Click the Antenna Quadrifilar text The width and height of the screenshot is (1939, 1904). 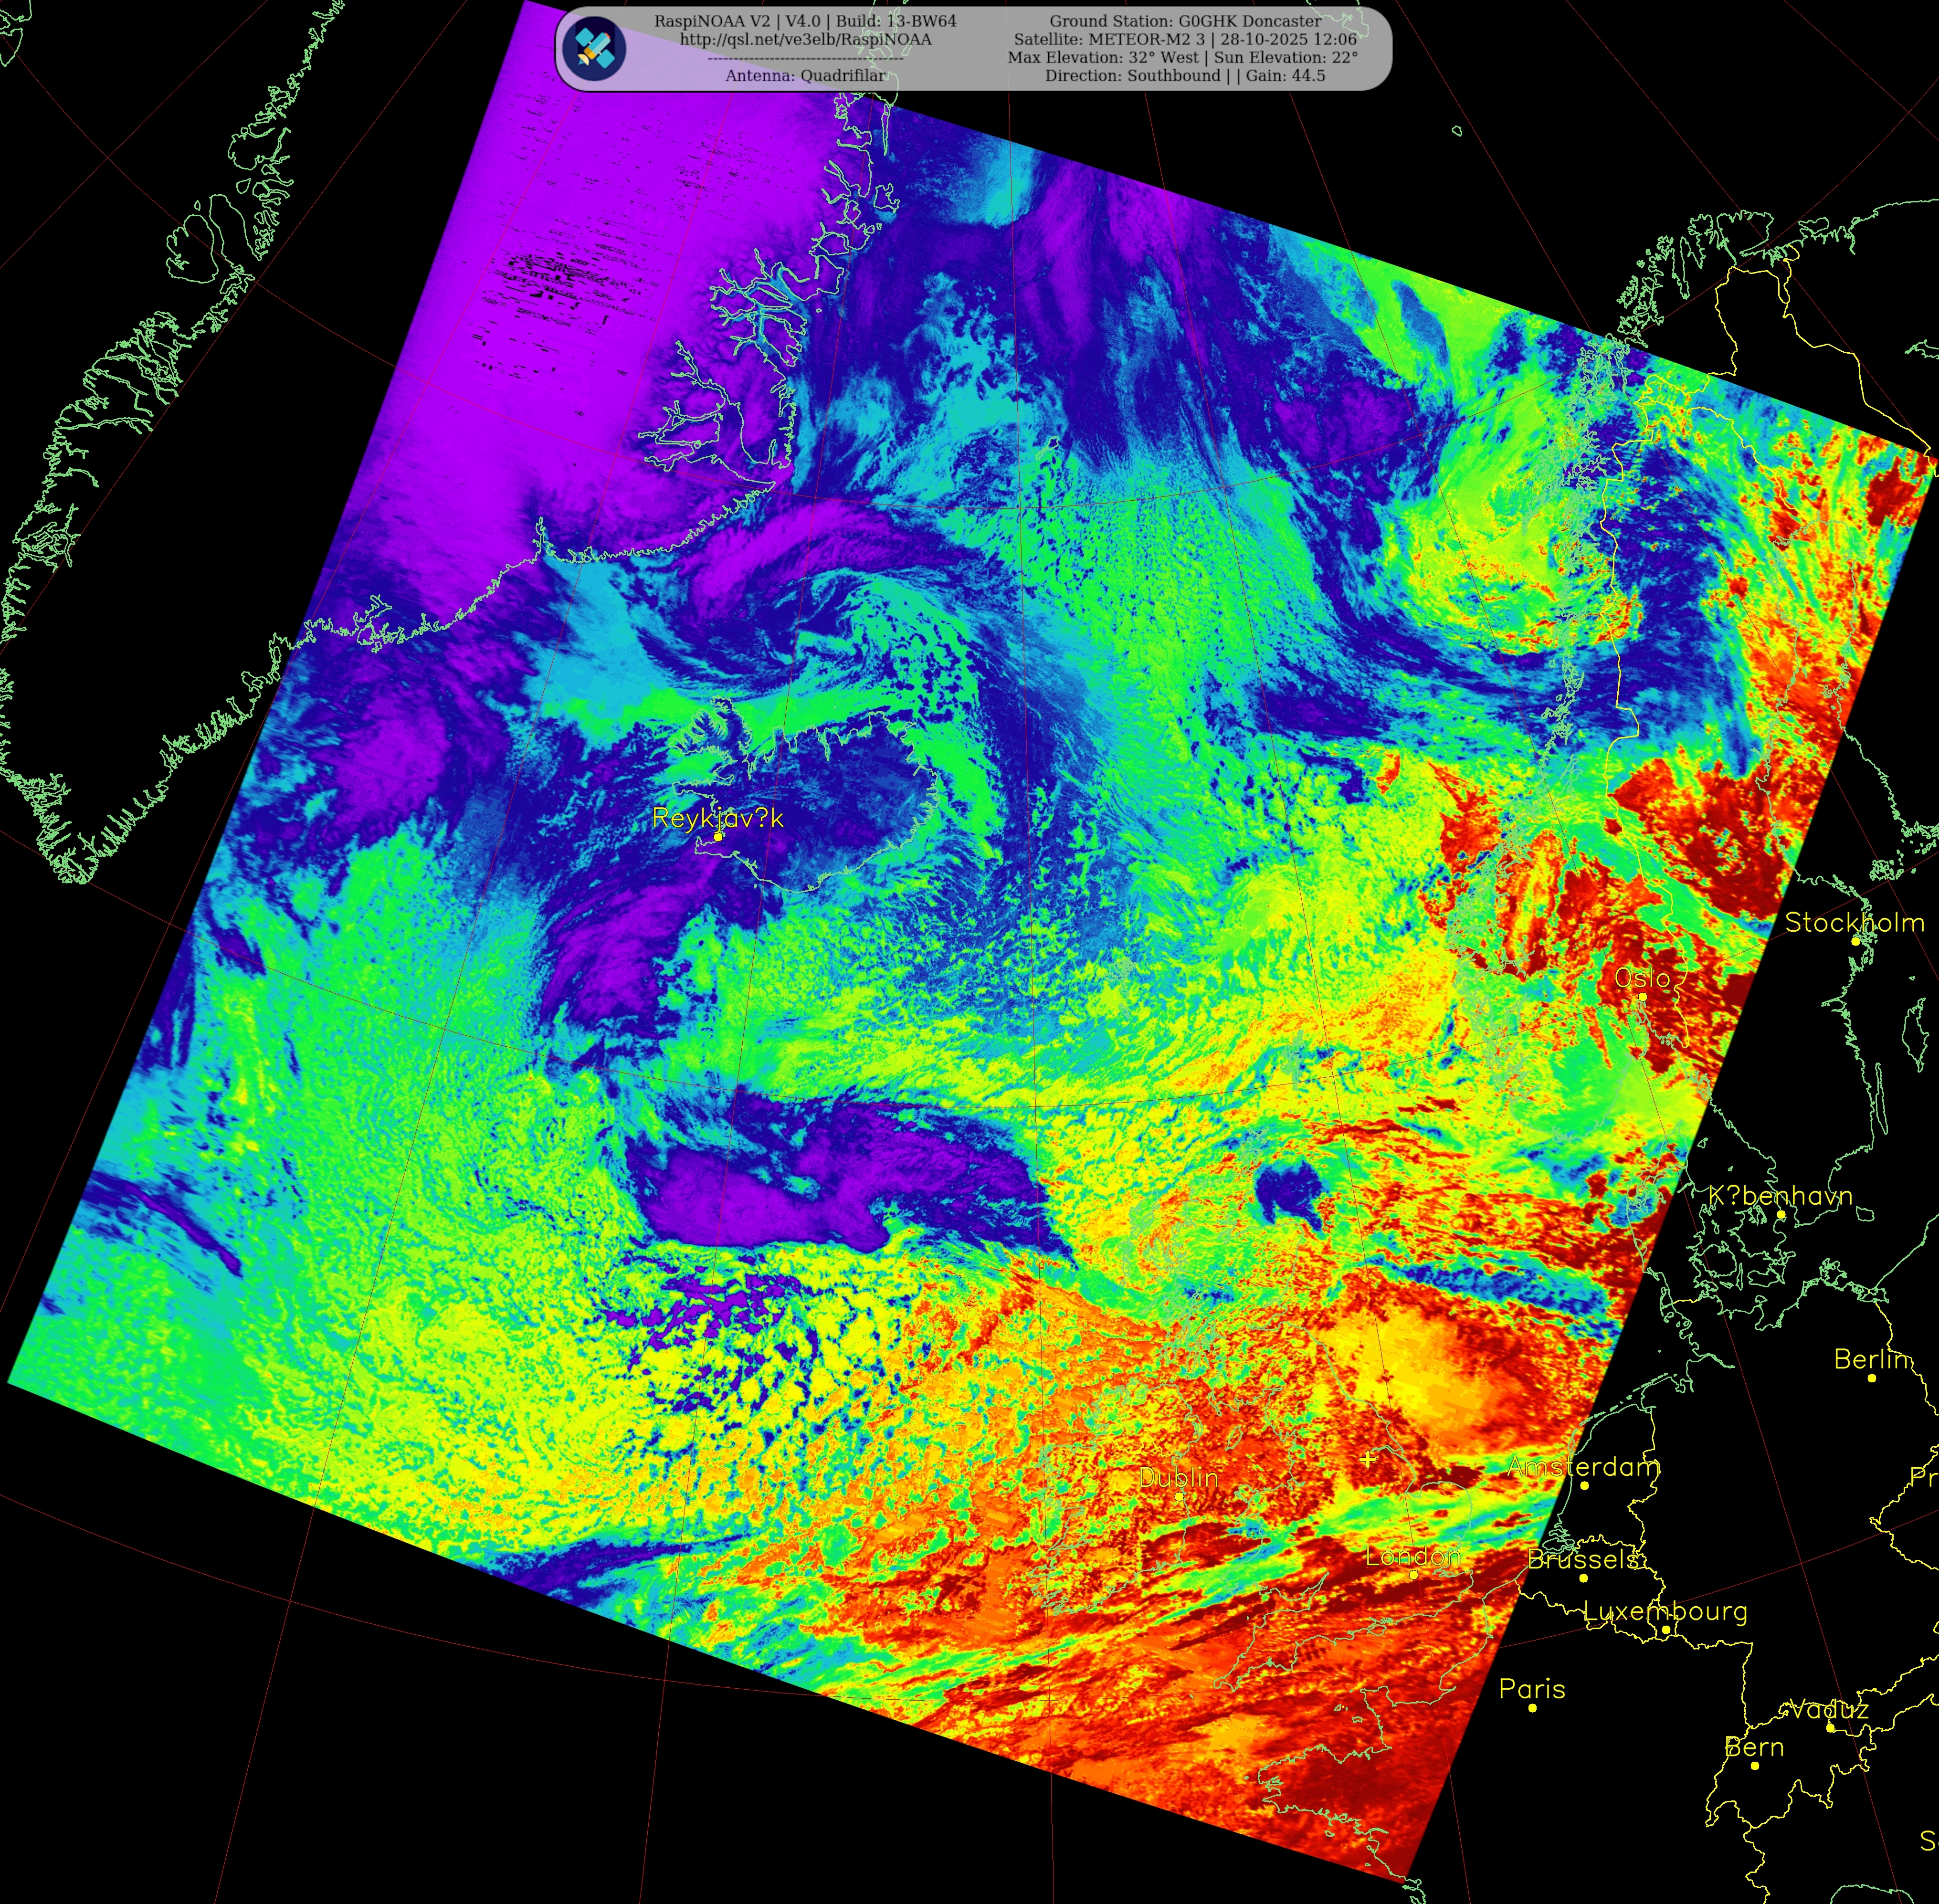tap(805, 75)
